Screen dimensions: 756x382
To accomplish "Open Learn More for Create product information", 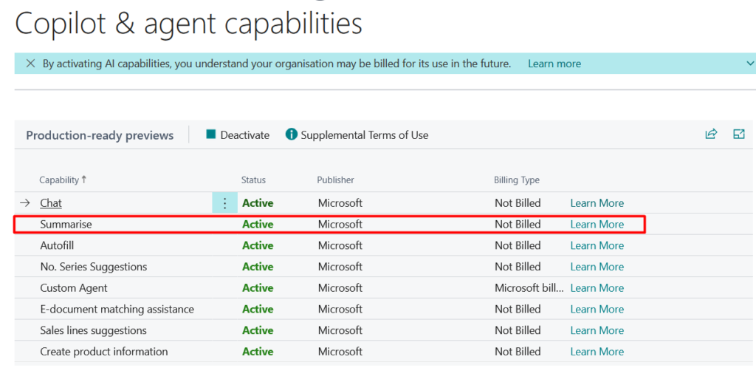I will pos(597,352).
